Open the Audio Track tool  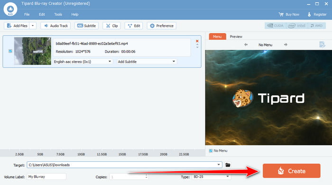click(x=55, y=26)
